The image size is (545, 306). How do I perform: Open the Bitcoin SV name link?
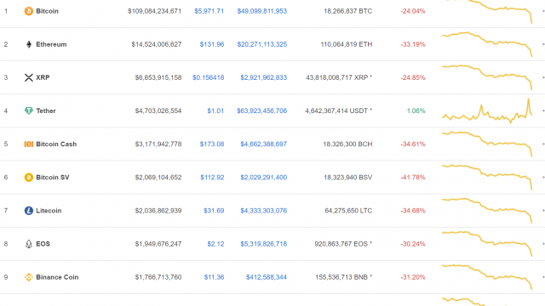[53, 178]
